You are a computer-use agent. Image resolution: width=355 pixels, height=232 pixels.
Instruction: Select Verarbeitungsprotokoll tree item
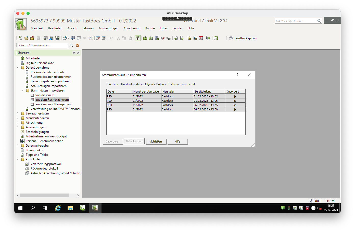pos(46,164)
